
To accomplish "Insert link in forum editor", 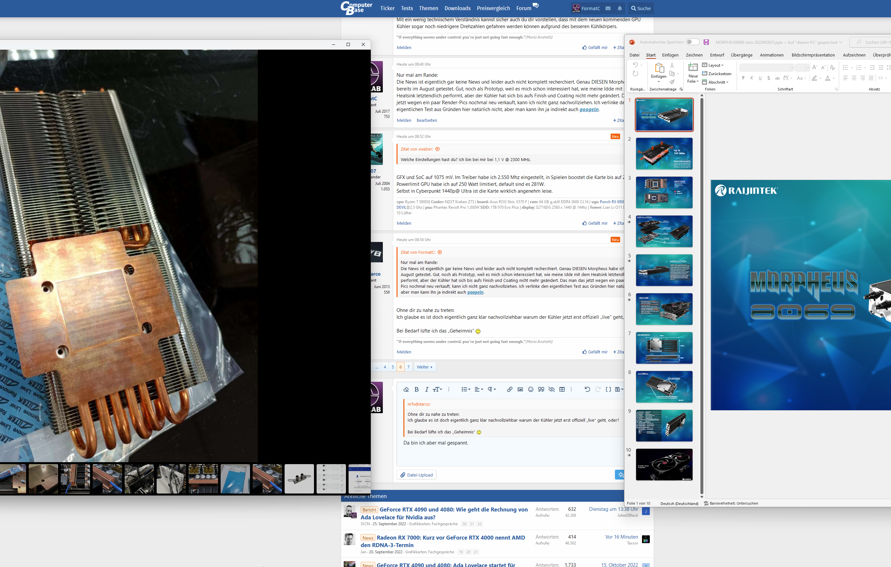I will coord(509,389).
